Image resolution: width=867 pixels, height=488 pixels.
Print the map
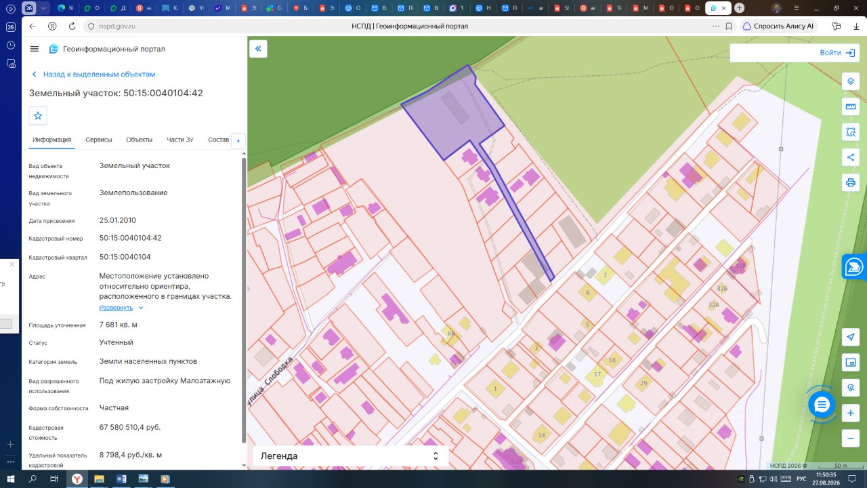pyautogui.click(x=851, y=182)
